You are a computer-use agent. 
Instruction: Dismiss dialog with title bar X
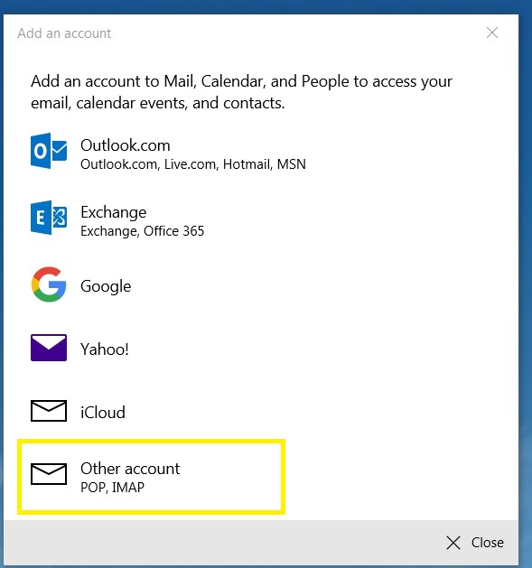(492, 33)
